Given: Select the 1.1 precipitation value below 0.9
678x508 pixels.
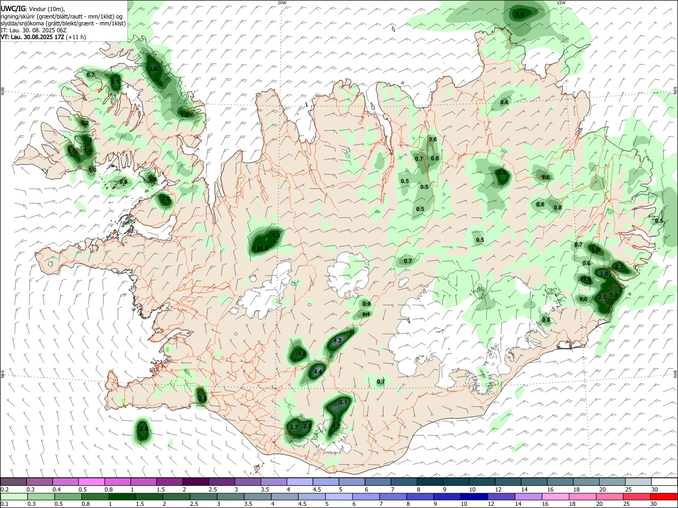Looking at the screenshot, I should (365, 314).
